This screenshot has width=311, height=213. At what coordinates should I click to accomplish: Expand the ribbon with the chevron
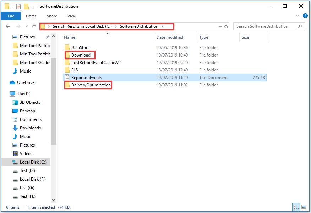(297, 16)
